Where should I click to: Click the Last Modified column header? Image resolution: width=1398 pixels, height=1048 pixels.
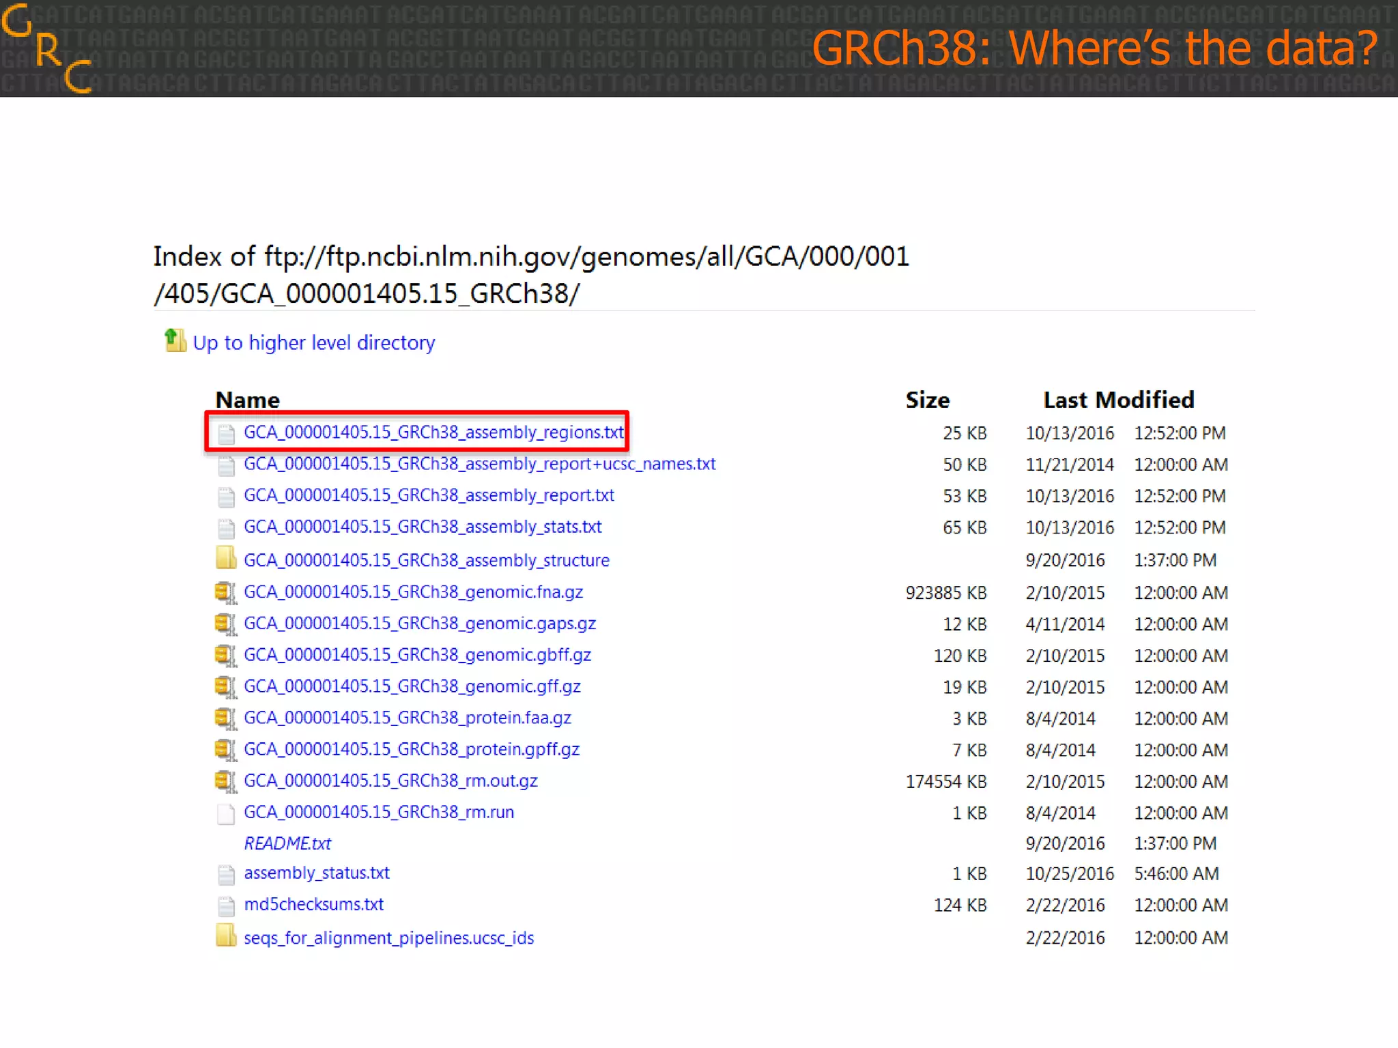[x=1119, y=400]
